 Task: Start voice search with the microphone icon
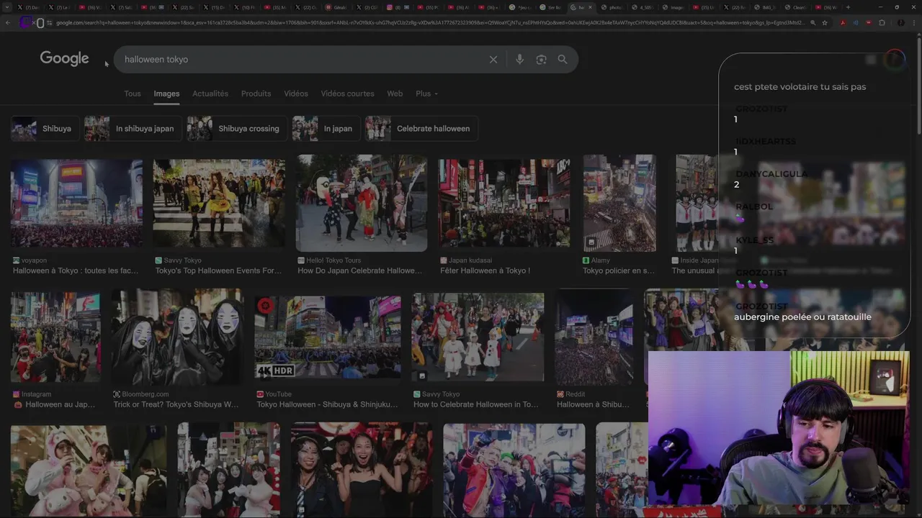519,60
